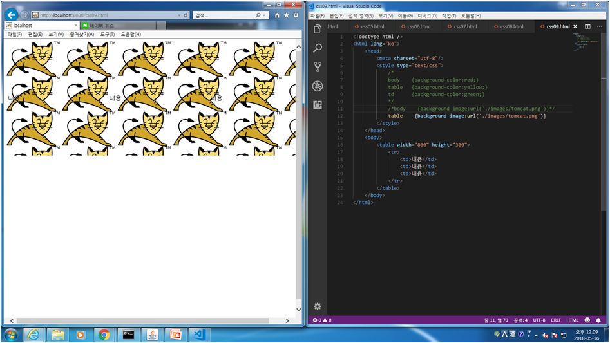
Task: Click the IE vertical scrollbar down arrow
Action: 298,310
